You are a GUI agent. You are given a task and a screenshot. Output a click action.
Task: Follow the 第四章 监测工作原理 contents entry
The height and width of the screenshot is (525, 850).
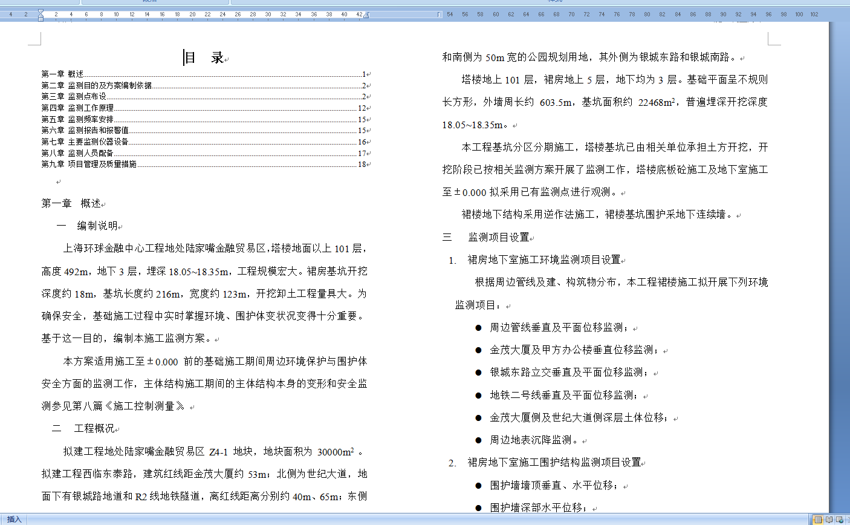tap(77, 108)
